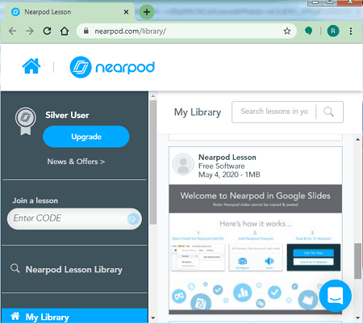The image size is (363, 324).
Task: Select My Library in sidebar
Action: click(74, 316)
